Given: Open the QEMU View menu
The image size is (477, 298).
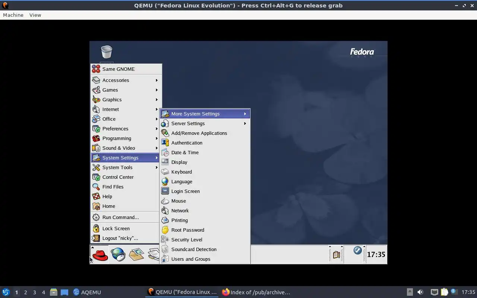Looking at the screenshot, I should 35,15.
